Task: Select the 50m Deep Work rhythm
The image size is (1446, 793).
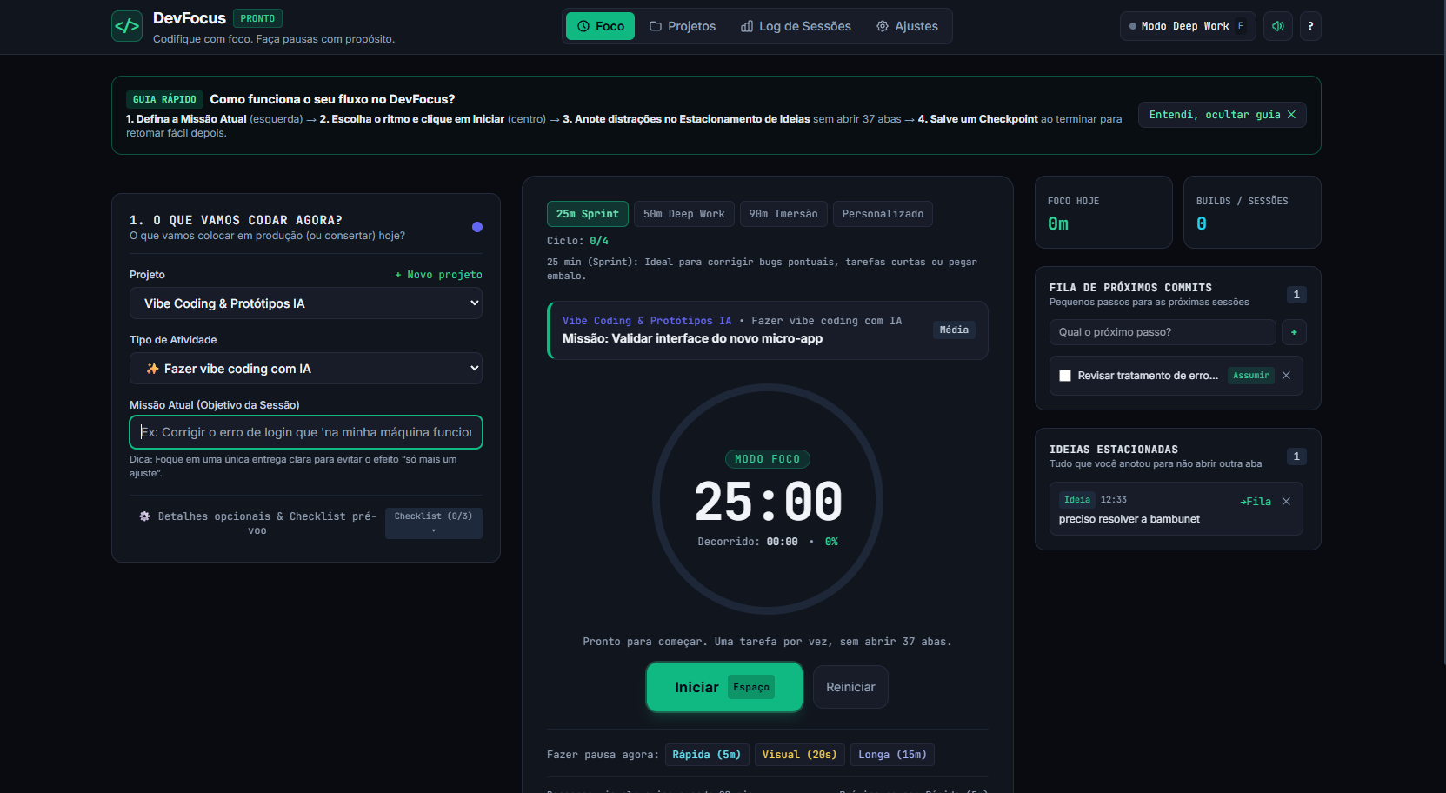Action: 683,214
